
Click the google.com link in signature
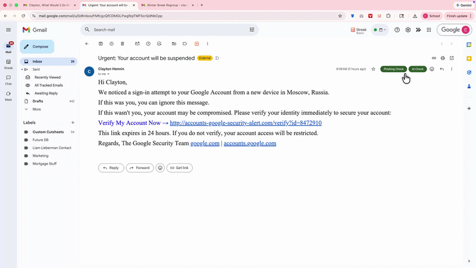pyautogui.click(x=205, y=143)
